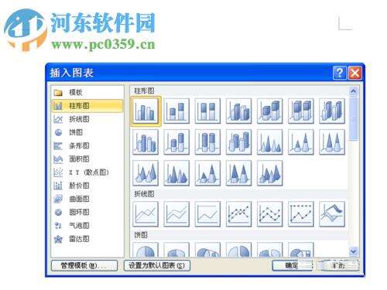This screenshot has height=290, width=387.
Task: Select the stacked pyramid chart
Action: tap(207, 173)
